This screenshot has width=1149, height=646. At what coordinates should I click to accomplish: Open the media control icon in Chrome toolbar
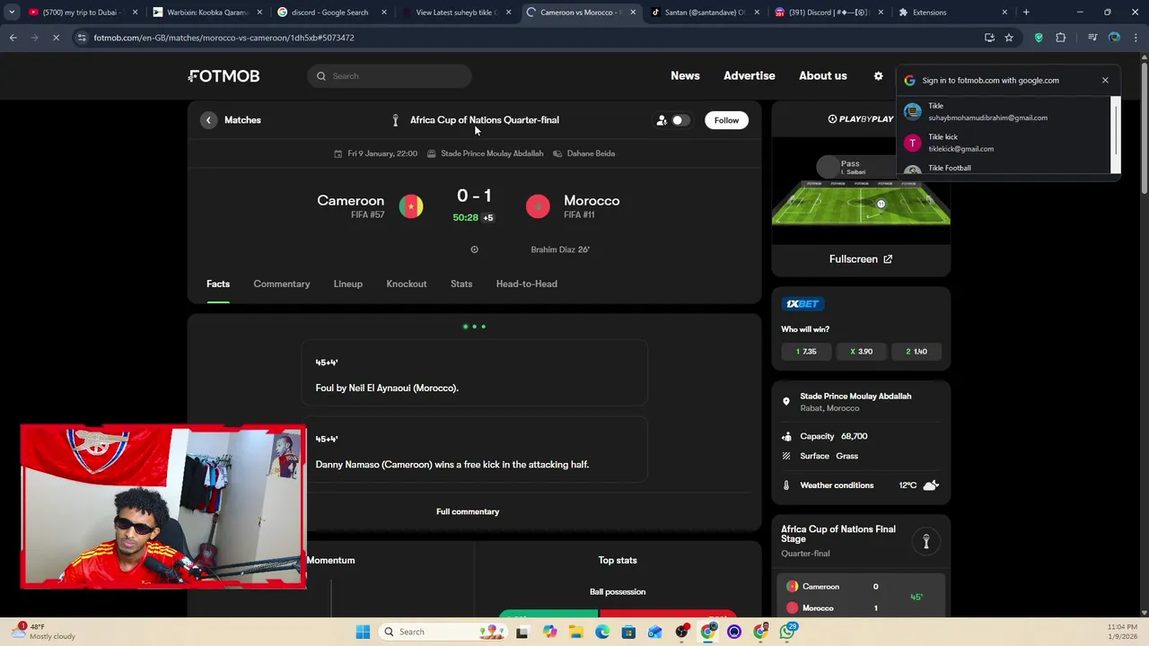tap(1092, 38)
